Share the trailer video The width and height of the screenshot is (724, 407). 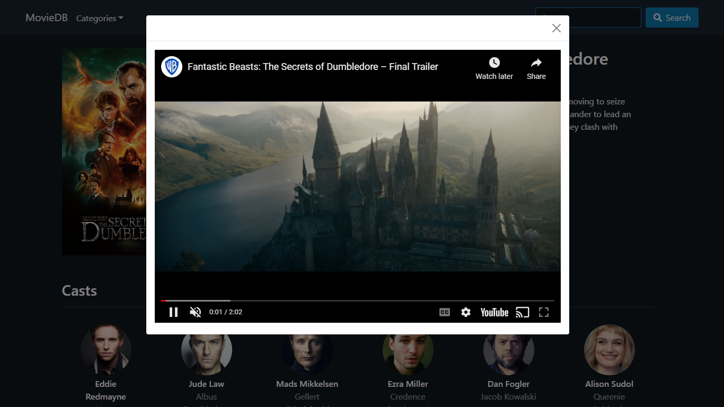click(536, 68)
